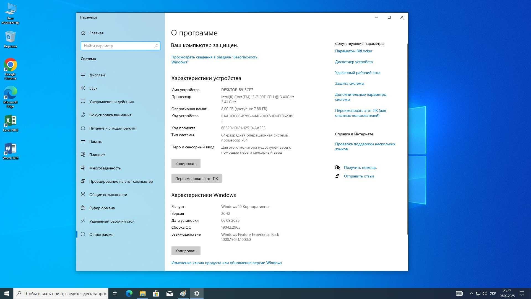Select product code 00329-10181-12510-AA555
The height and width of the screenshot is (299, 531).
[x=243, y=128]
